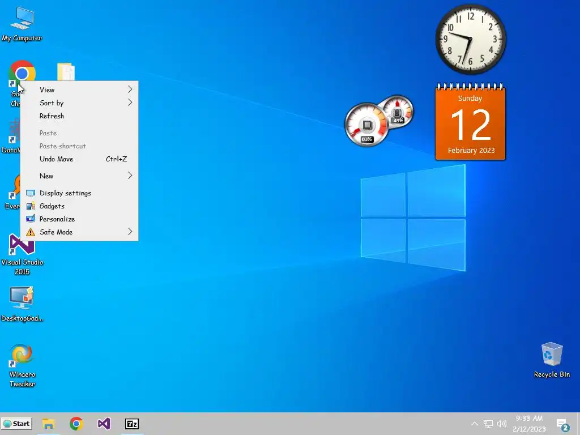This screenshot has height=435, width=580.
Task: Open the Sort by submenu
Action: pyautogui.click(x=79, y=103)
